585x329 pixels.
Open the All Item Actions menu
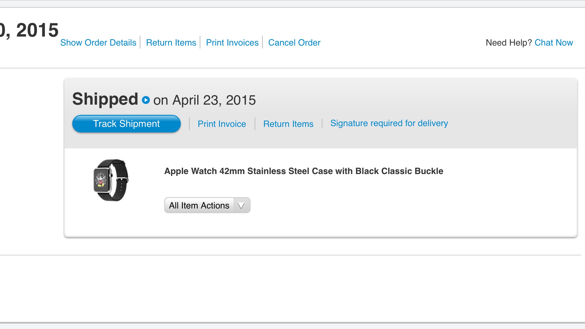point(207,205)
